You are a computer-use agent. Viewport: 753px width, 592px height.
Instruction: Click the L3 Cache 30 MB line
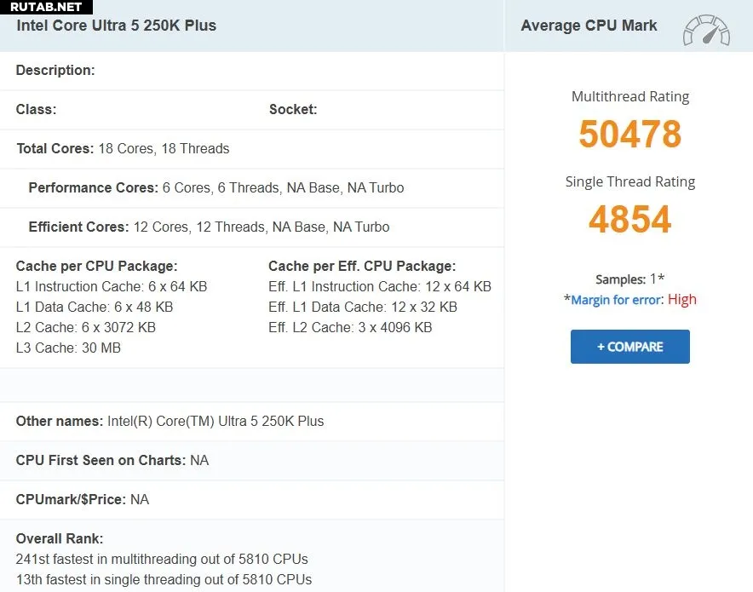[x=68, y=348]
